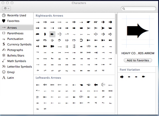Open the gear action menu dropdown
Viewport: 159px width, 116px height.
point(6,8)
